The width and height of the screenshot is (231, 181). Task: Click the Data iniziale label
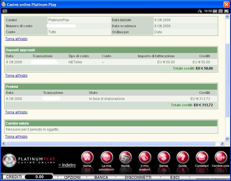pyautogui.click(x=122, y=20)
